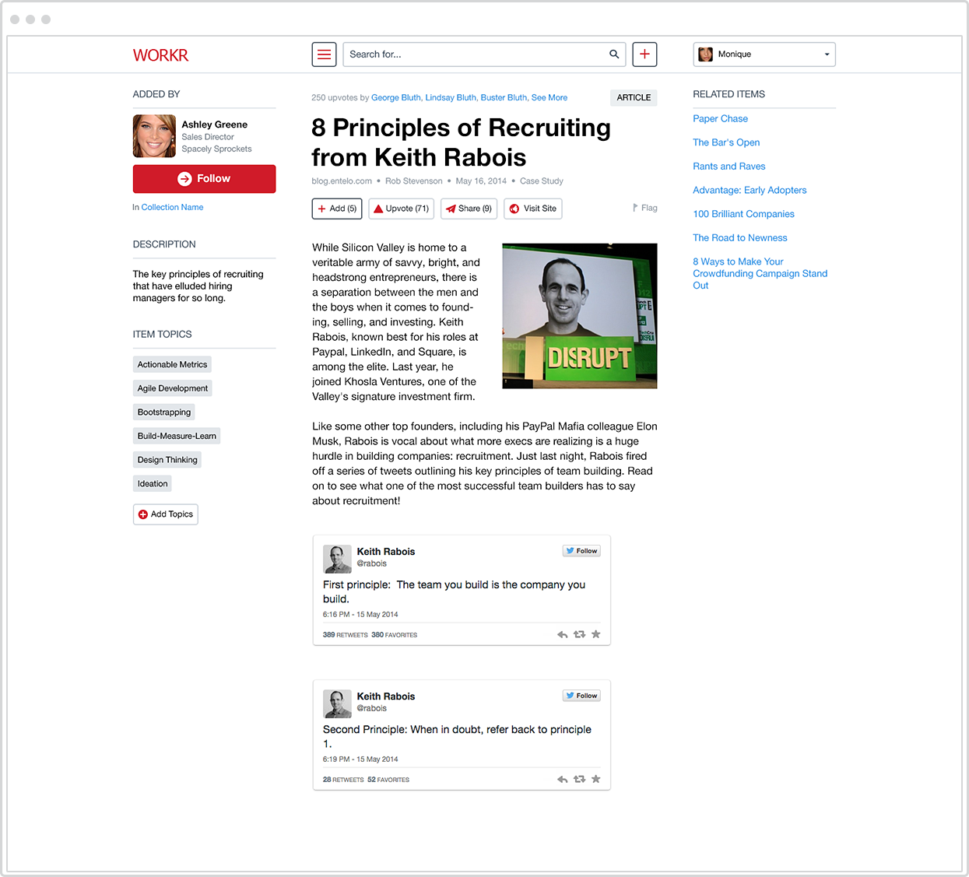969x877 pixels.
Task: Open George Bluth upvoter link
Action: point(395,98)
